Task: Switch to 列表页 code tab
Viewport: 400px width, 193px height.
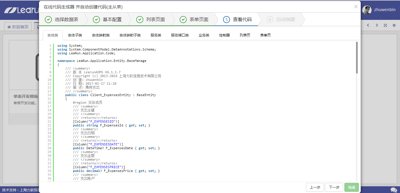Action: coord(245,35)
